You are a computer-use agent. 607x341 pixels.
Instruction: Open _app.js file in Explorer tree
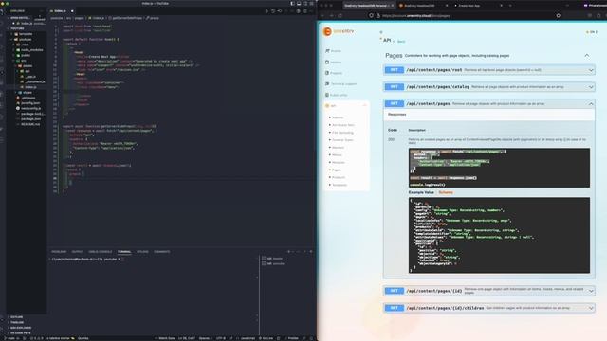(29, 77)
